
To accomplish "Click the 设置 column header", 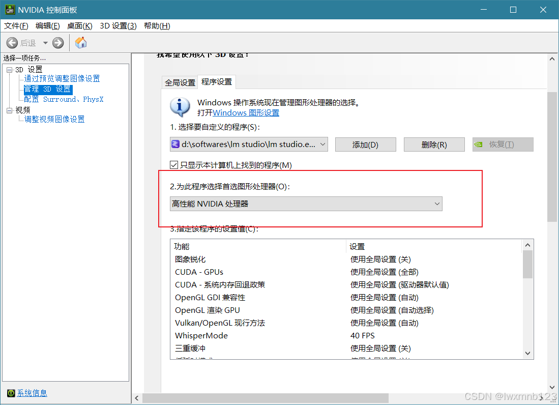I will pyautogui.click(x=434, y=246).
